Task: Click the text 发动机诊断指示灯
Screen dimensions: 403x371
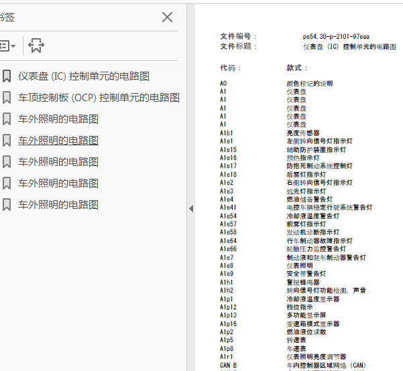Action: (x=313, y=232)
